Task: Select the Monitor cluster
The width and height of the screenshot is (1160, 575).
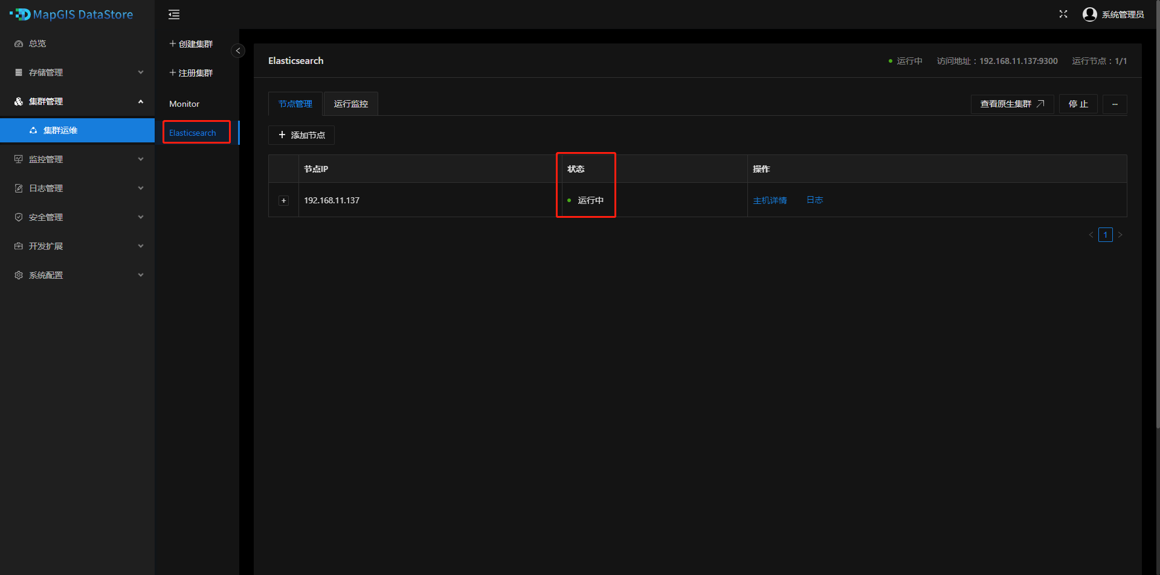Action: pos(197,104)
